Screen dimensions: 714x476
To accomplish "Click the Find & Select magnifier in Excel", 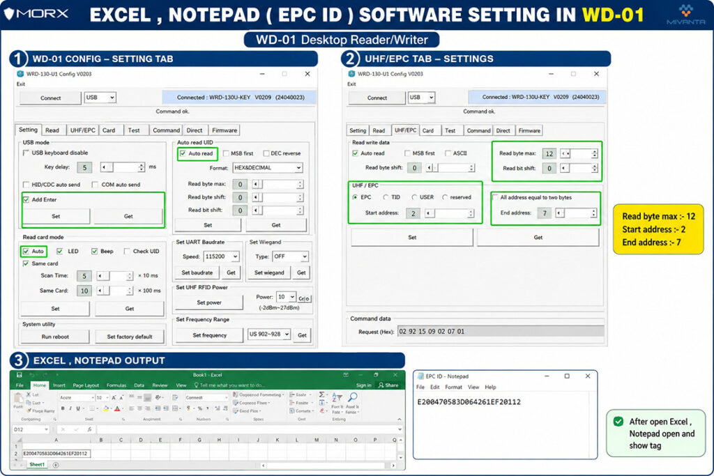I will 352,397.
